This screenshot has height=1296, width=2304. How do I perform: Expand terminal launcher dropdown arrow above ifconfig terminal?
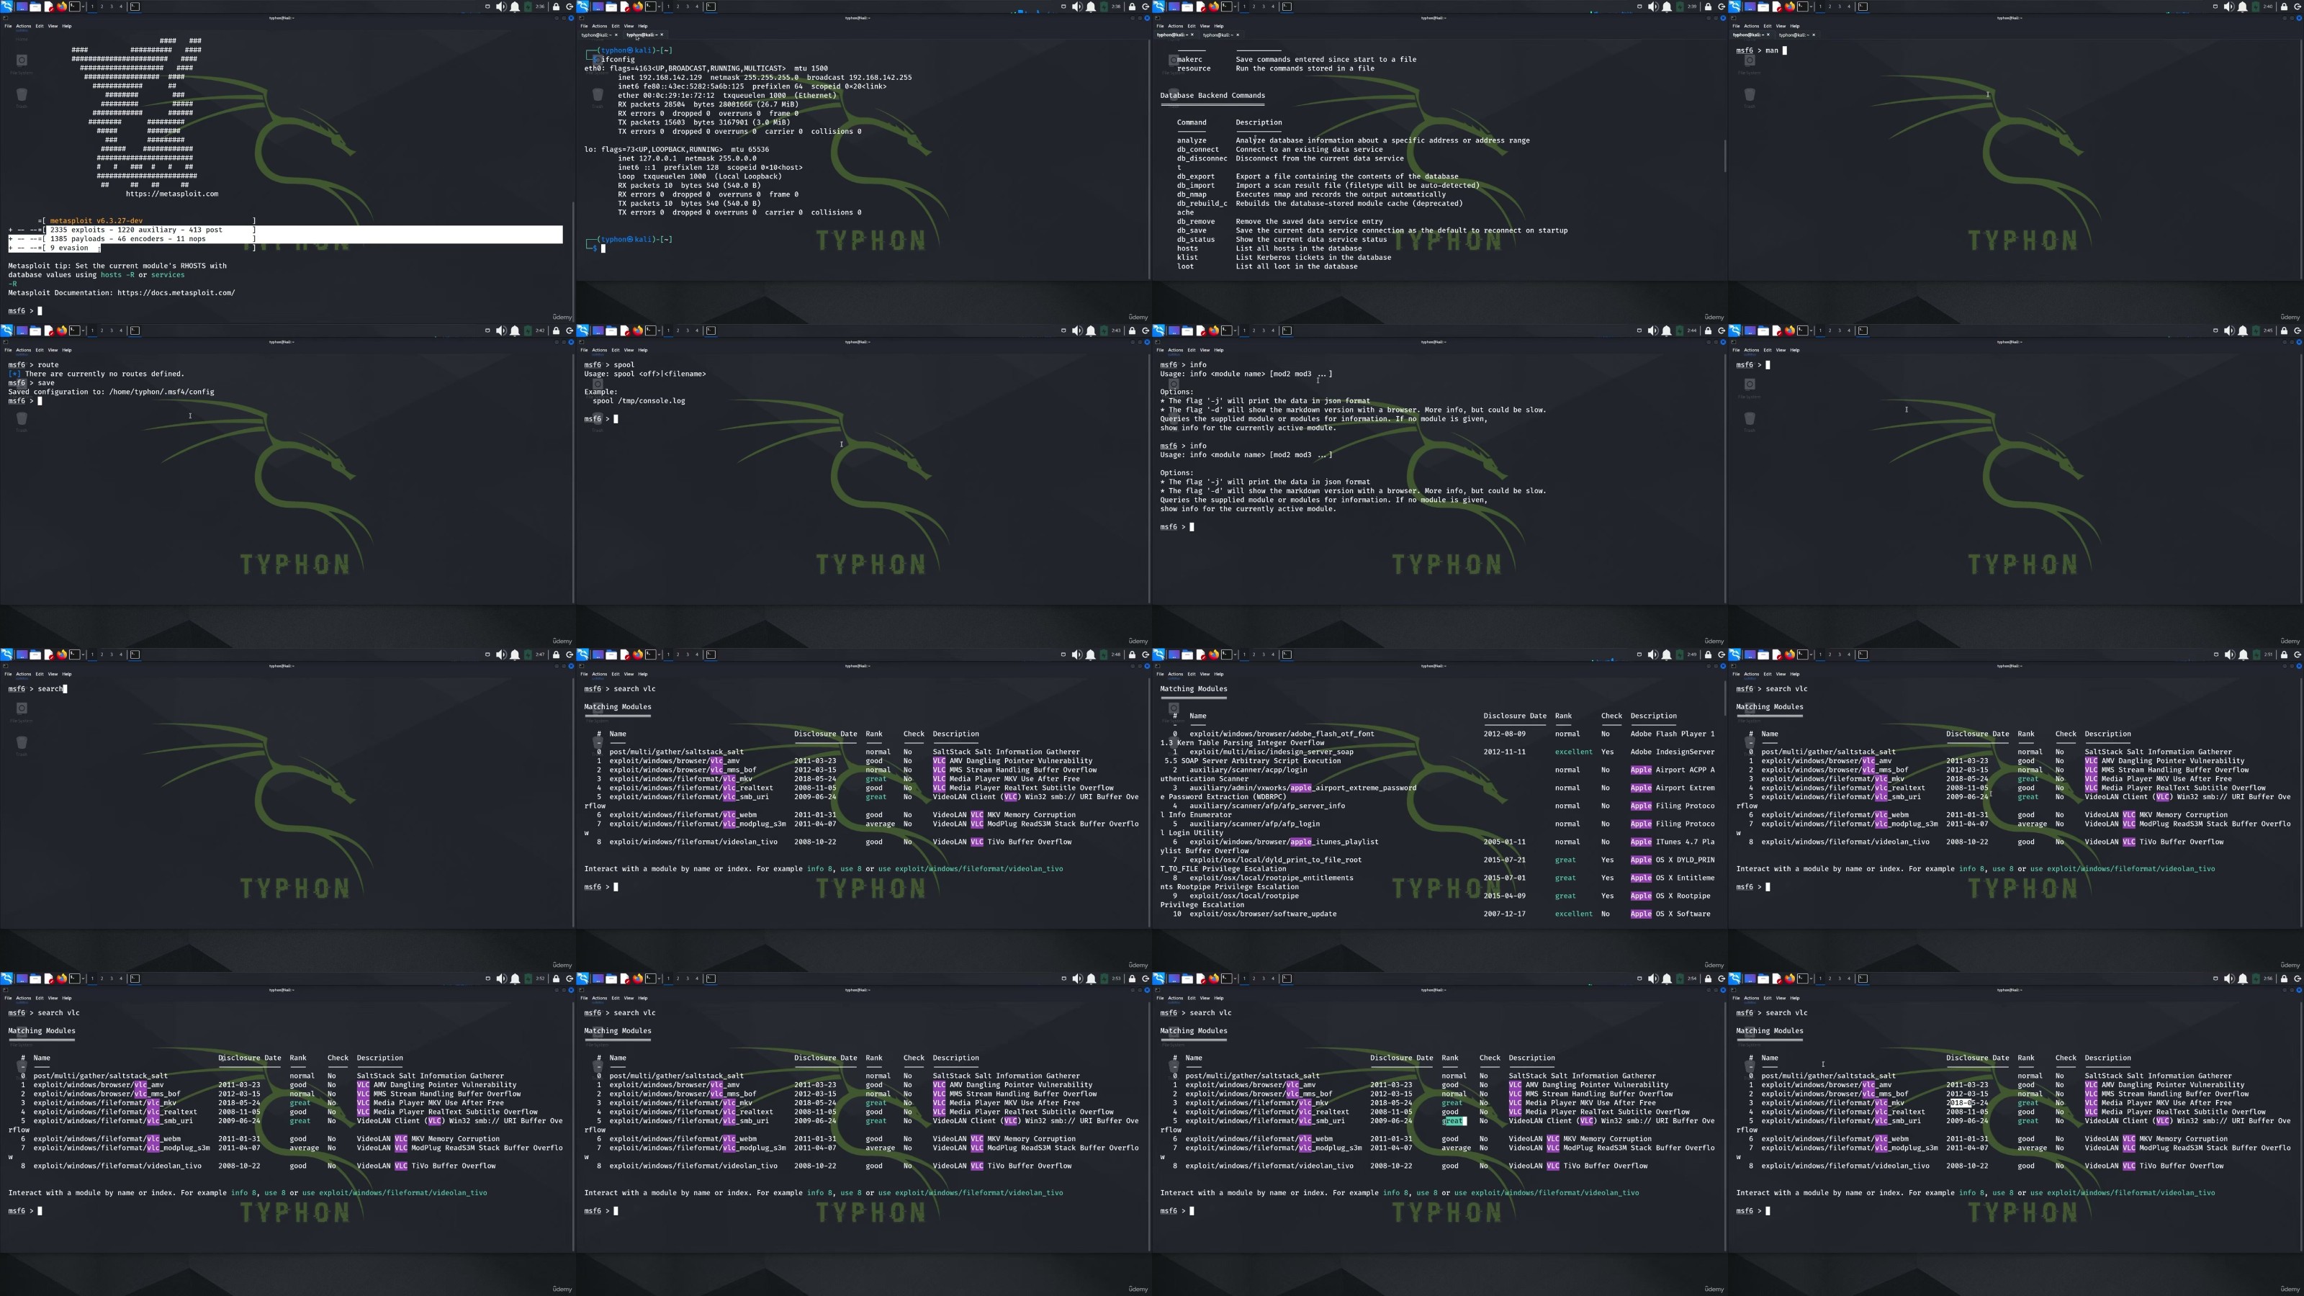point(660,6)
